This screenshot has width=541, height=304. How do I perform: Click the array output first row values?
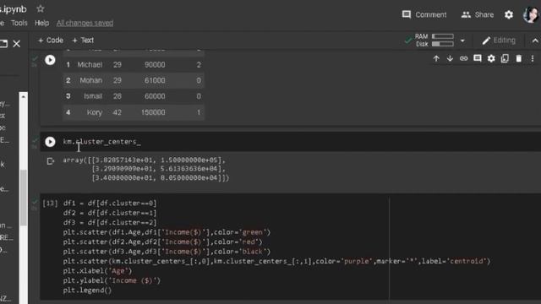[158, 160]
